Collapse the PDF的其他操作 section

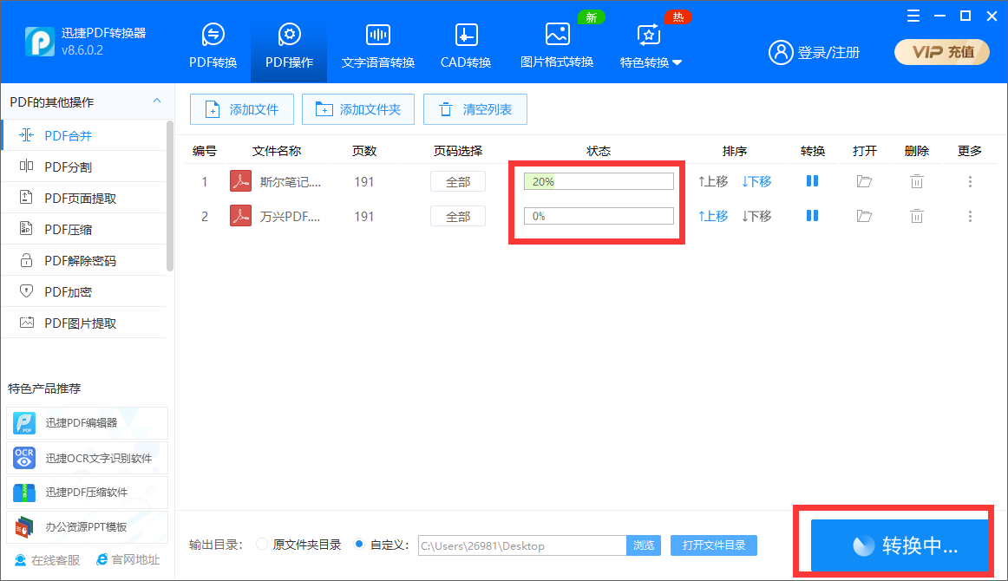point(157,101)
